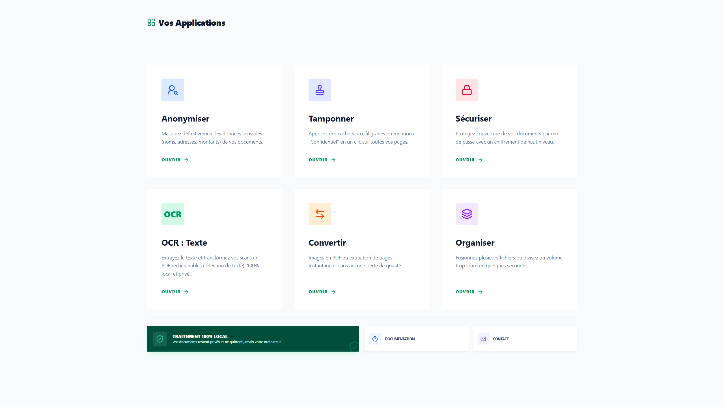Open the Documentation card
724x407 pixels.
pyautogui.click(x=417, y=339)
